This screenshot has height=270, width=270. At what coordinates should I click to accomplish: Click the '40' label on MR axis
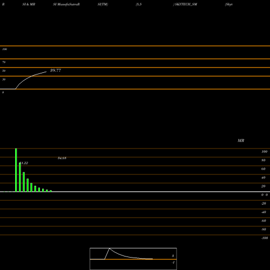pyautogui.click(x=264, y=178)
